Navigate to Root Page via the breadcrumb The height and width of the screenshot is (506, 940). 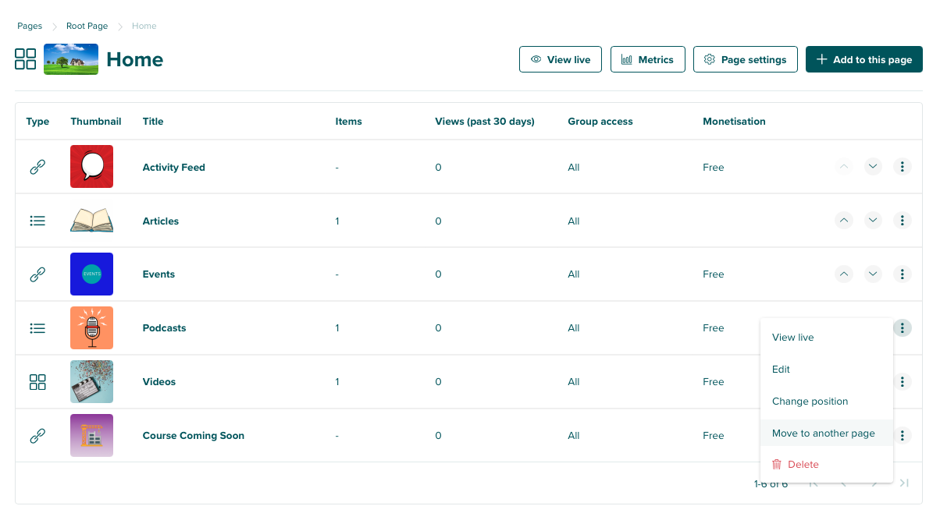point(86,26)
